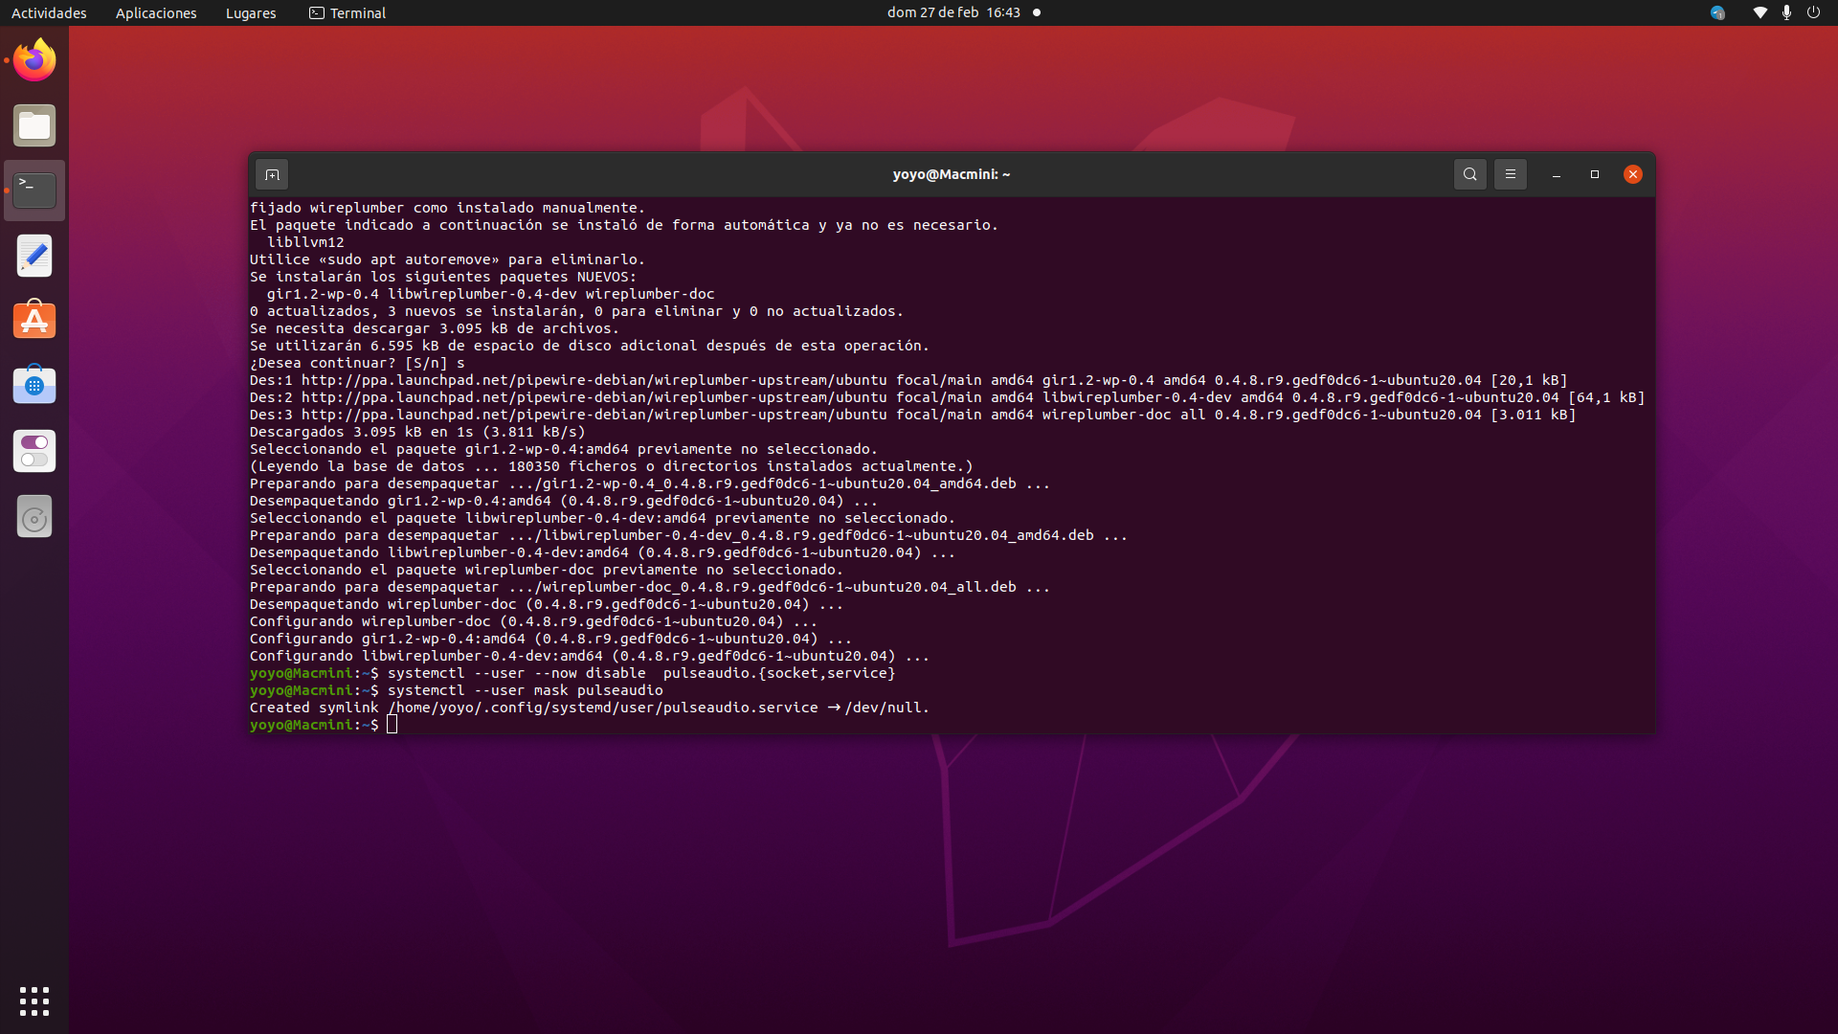This screenshot has width=1838, height=1034.
Task: Click the date and time clock
Action: pyautogui.click(x=953, y=12)
